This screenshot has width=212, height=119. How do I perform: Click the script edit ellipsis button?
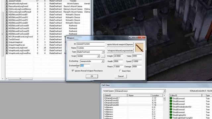pyautogui.click(x=103, y=56)
